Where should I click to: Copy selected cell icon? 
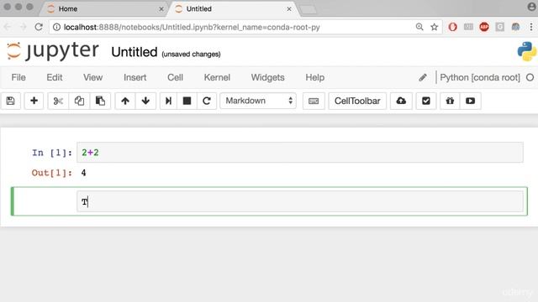click(79, 101)
